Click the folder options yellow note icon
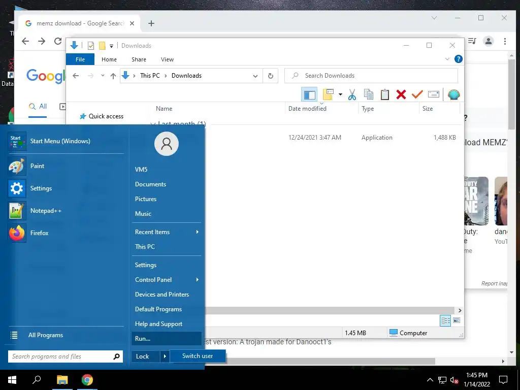This screenshot has width=520, height=390. pos(328,94)
